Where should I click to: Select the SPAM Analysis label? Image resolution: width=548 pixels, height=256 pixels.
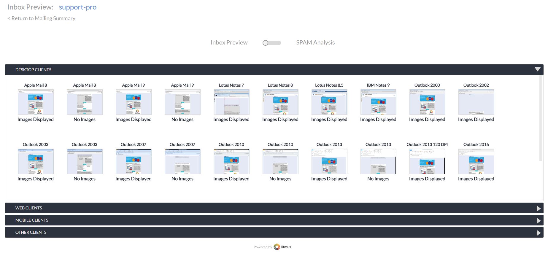[x=315, y=42]
